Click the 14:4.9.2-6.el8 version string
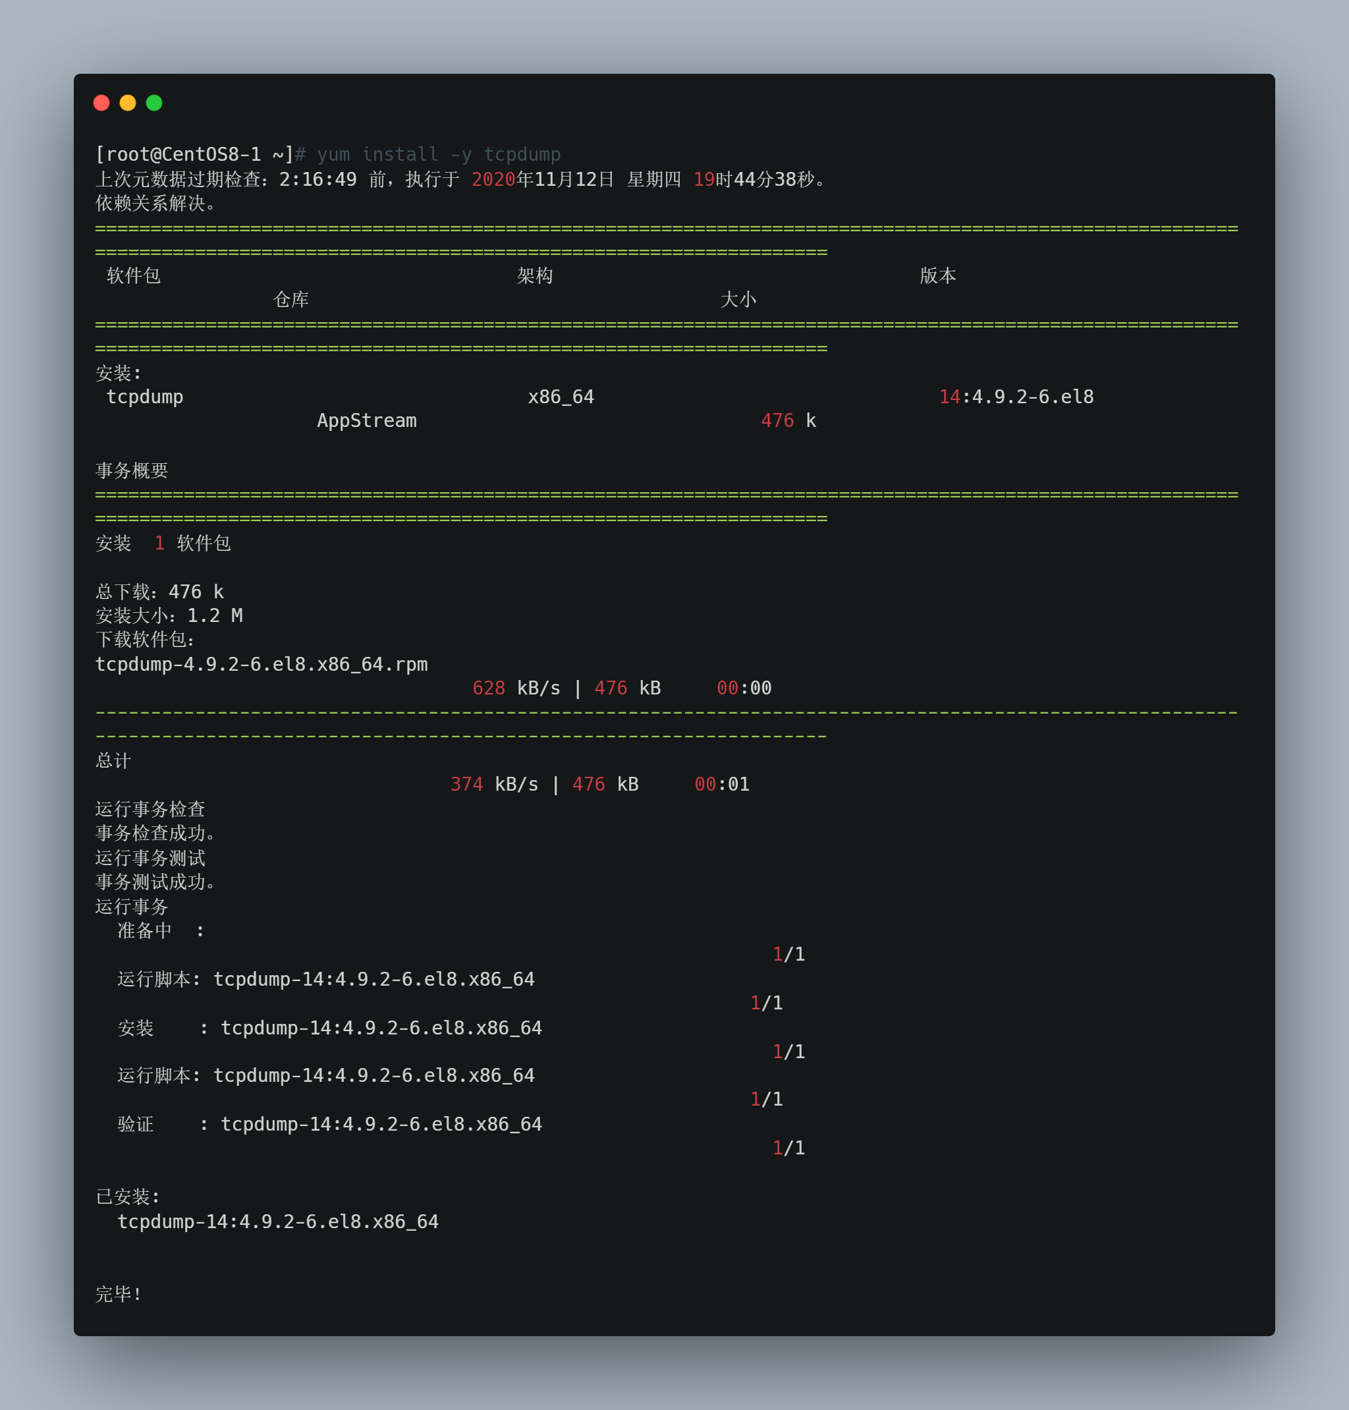The height and width of the screenshot is (1410, 1349). click(x=1016, y=397)
